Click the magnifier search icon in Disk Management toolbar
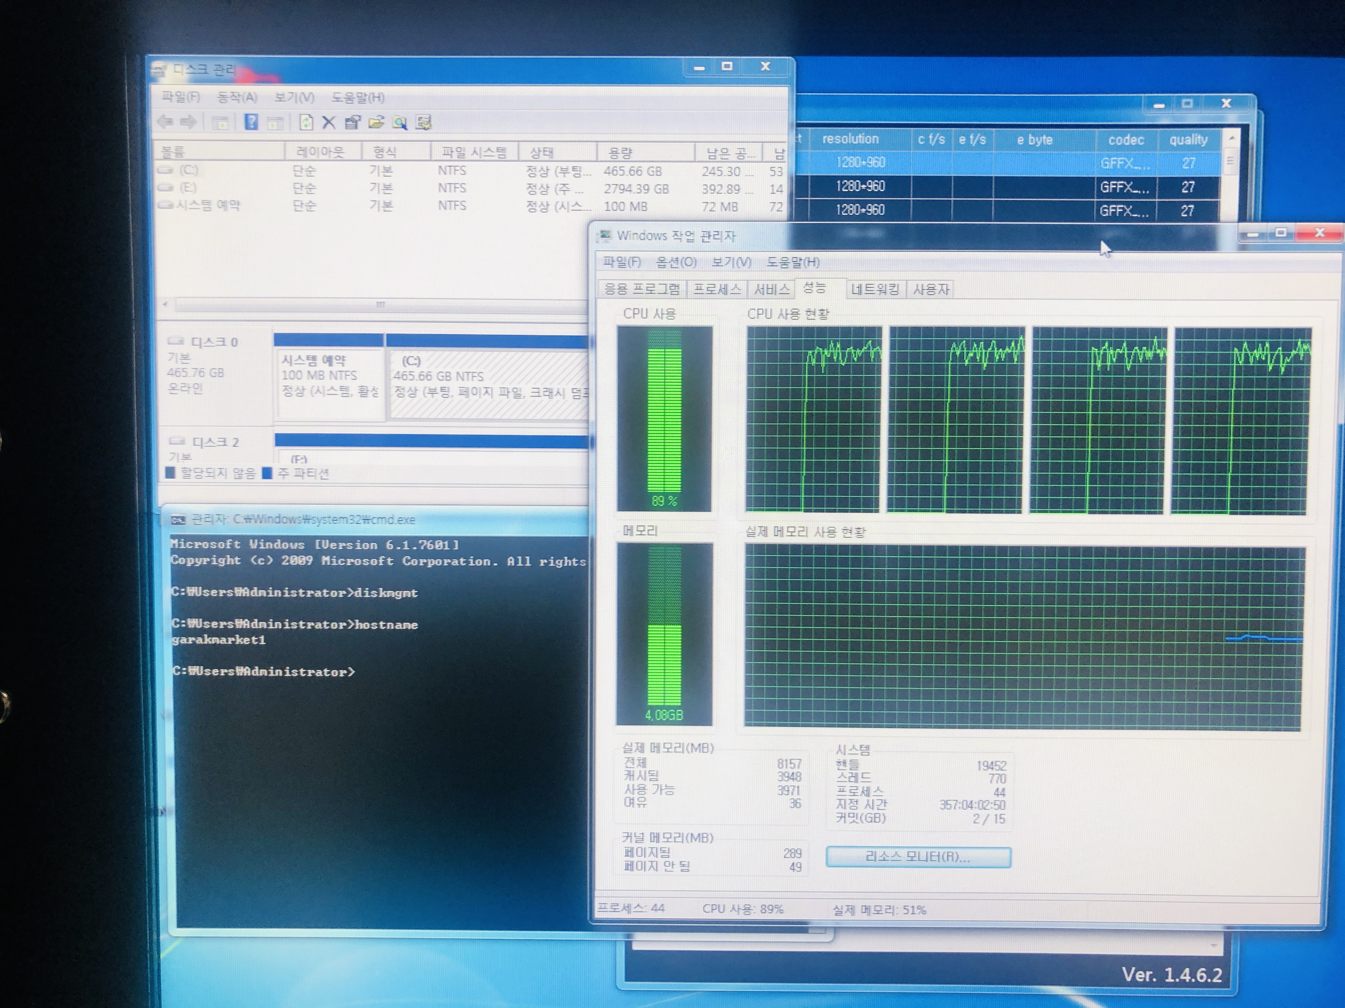Screen dimensions: 1345x1008 400,123
